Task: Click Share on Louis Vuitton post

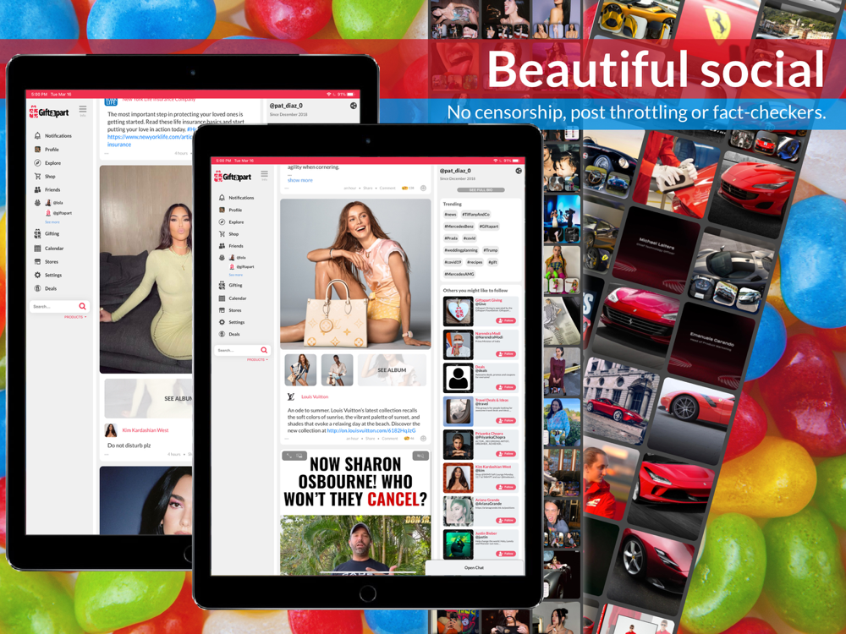Action: click(x=371, y=439)
